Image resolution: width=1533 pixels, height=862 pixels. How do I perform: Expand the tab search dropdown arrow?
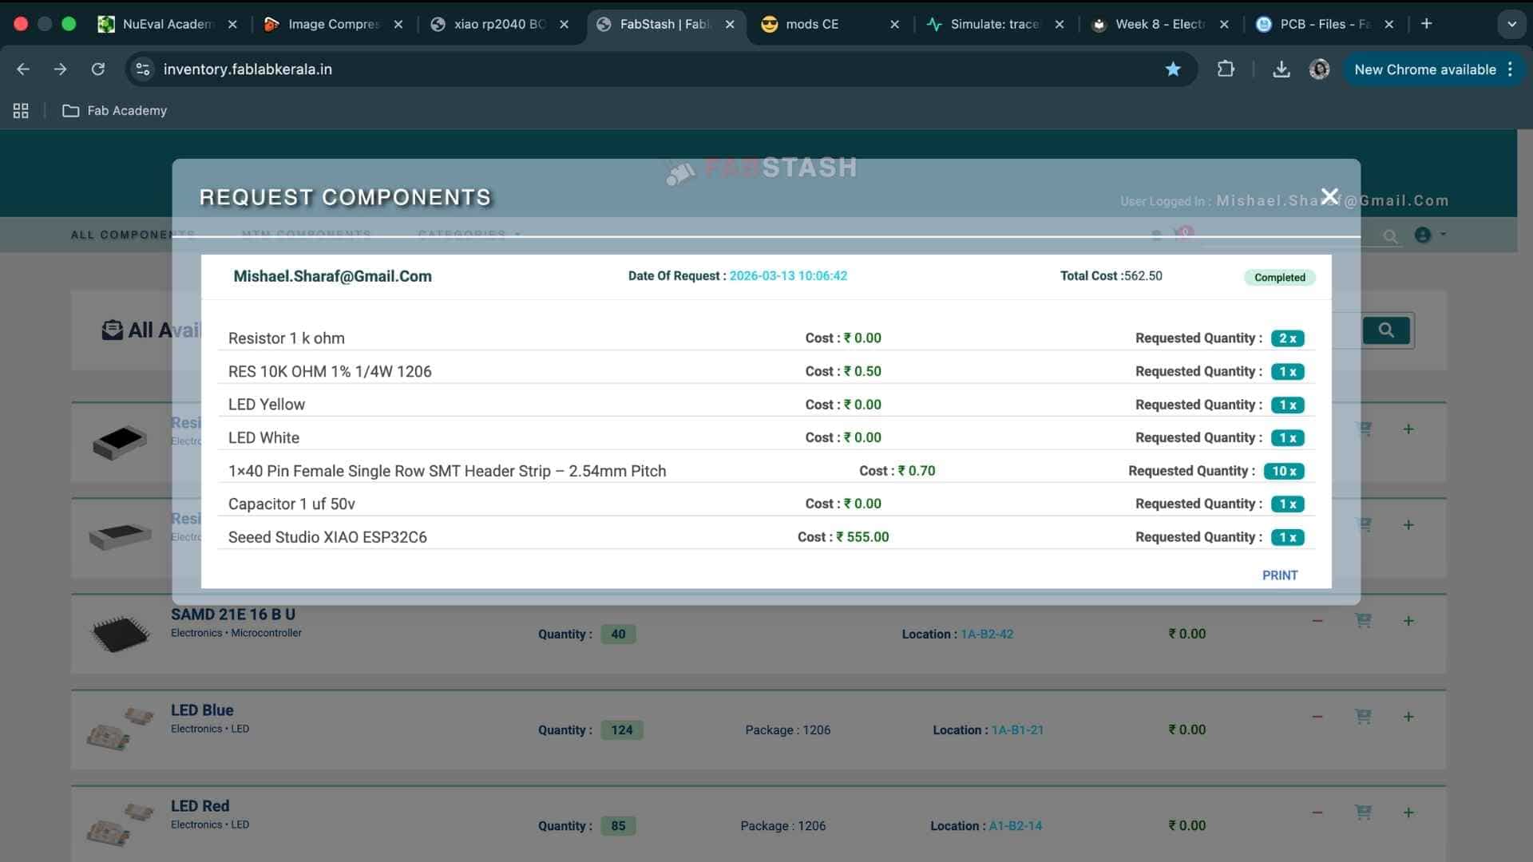point(1511,24)
